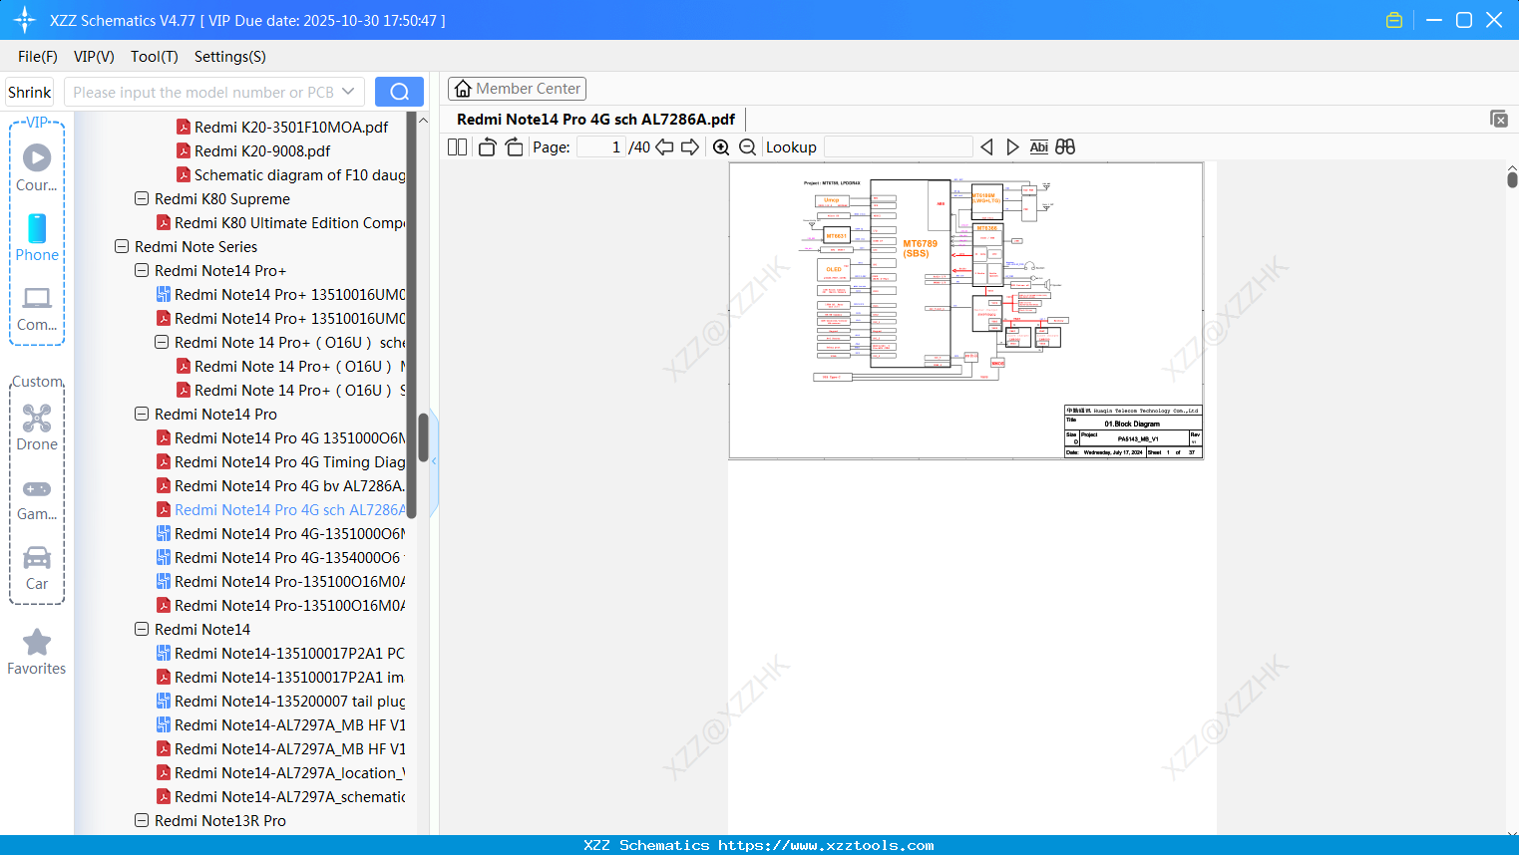Collapse the sidebar with the splitter handle
This screenshot has width=1519, height=855.
(434, 461)
